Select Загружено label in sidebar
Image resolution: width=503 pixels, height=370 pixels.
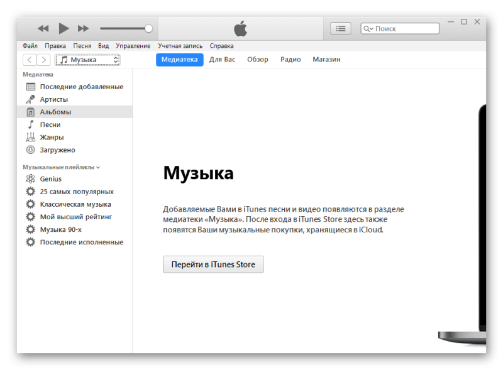57,150
